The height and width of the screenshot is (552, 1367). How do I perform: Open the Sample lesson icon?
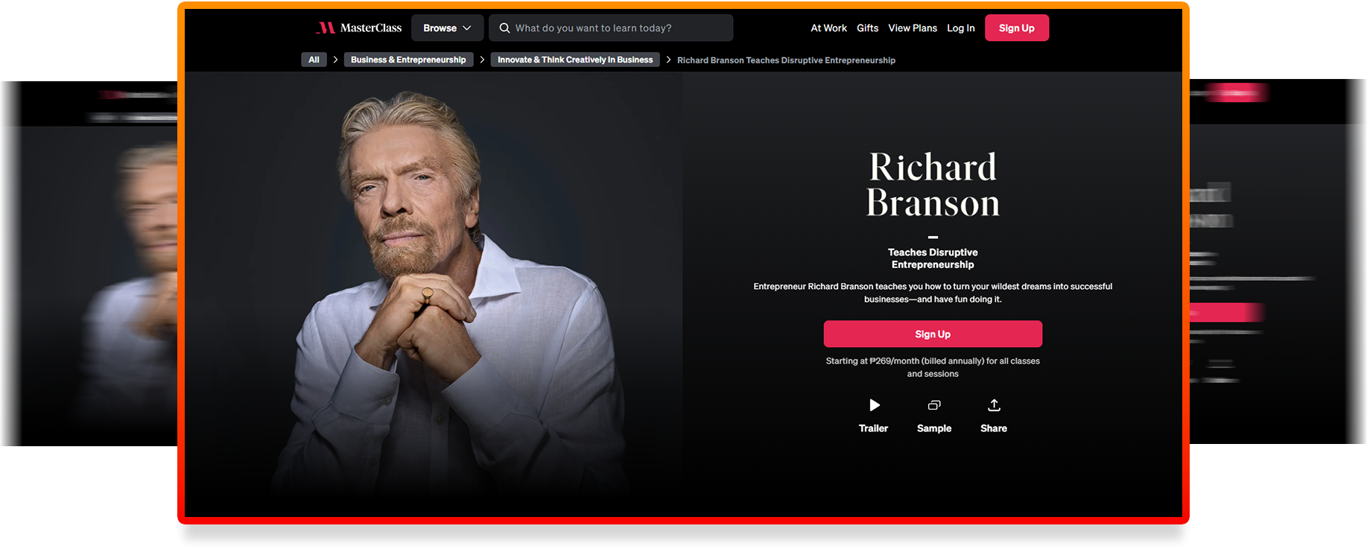[x=933, y=406]
